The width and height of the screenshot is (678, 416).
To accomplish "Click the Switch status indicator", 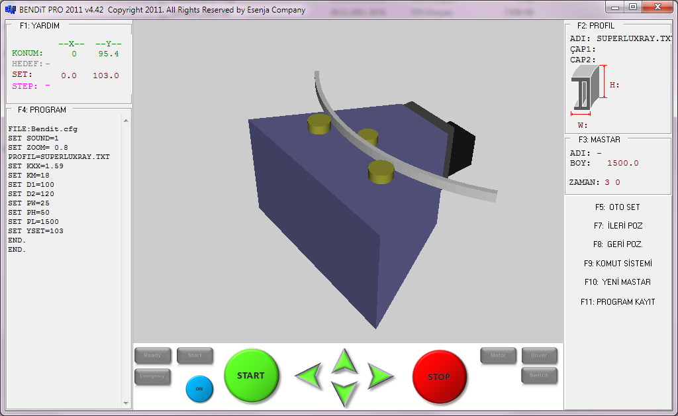I will [539, 376].
